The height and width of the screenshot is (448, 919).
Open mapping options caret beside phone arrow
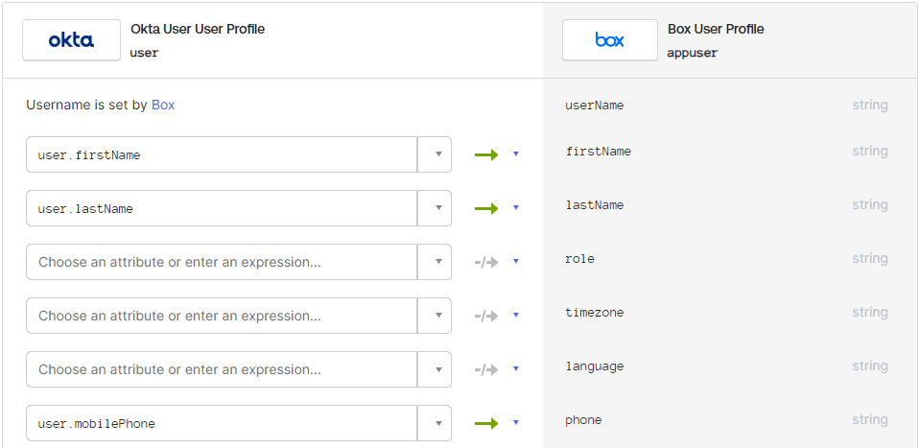click(516, 423)
